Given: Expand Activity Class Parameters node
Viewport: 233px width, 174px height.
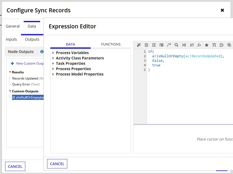Looking at the screenshot, I should pos(53,58).
